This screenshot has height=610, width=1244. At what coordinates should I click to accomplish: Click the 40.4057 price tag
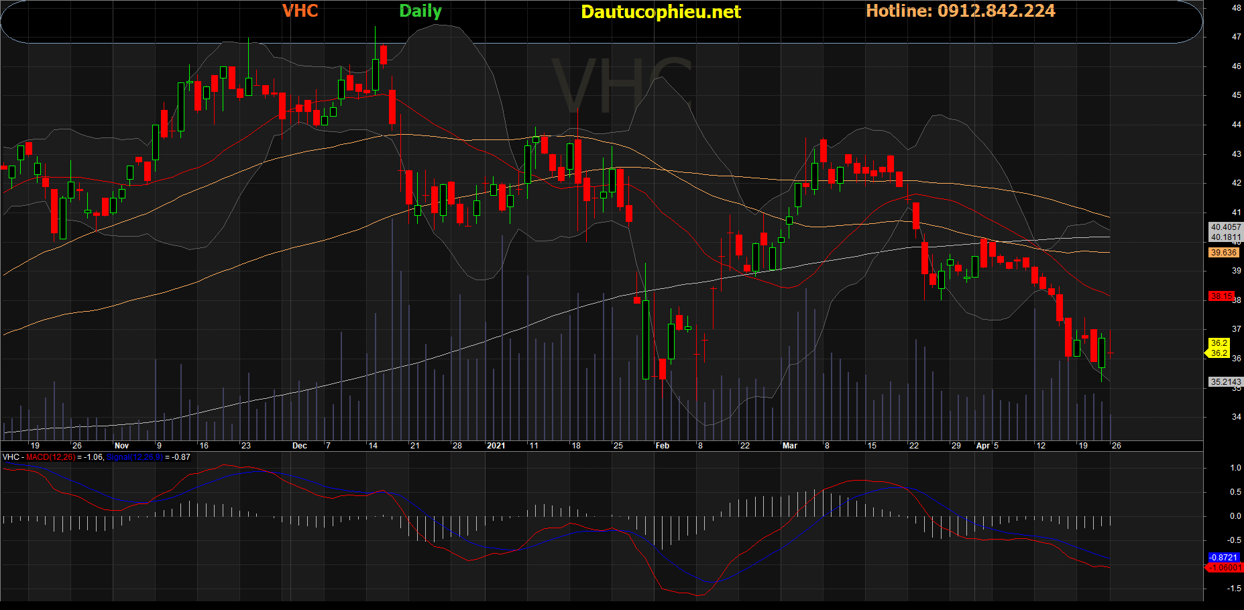pyautogui.click(x=1225, y=227)
